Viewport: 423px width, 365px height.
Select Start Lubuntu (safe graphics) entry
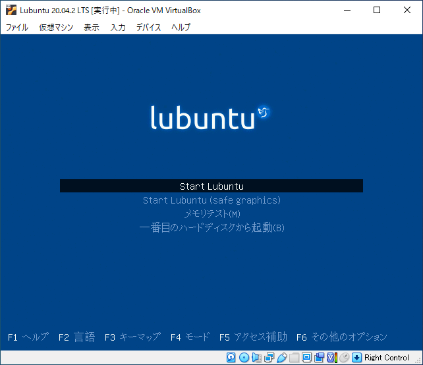tap(211, 200)
